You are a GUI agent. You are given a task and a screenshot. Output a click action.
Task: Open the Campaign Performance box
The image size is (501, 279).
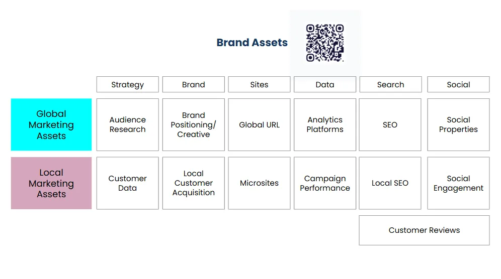pos(325,183)
